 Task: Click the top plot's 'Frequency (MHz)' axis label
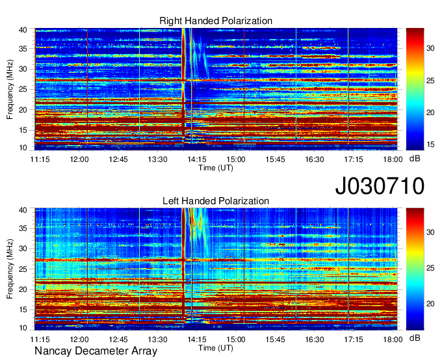point(10,89)
